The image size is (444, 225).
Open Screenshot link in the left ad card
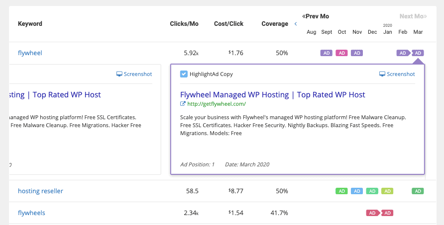coord(134,74)
